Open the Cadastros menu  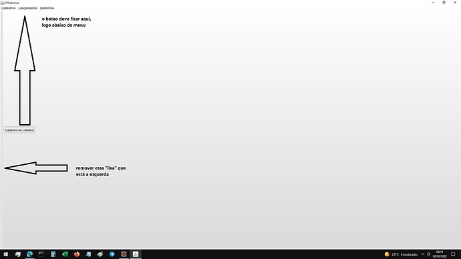(8, 8)
